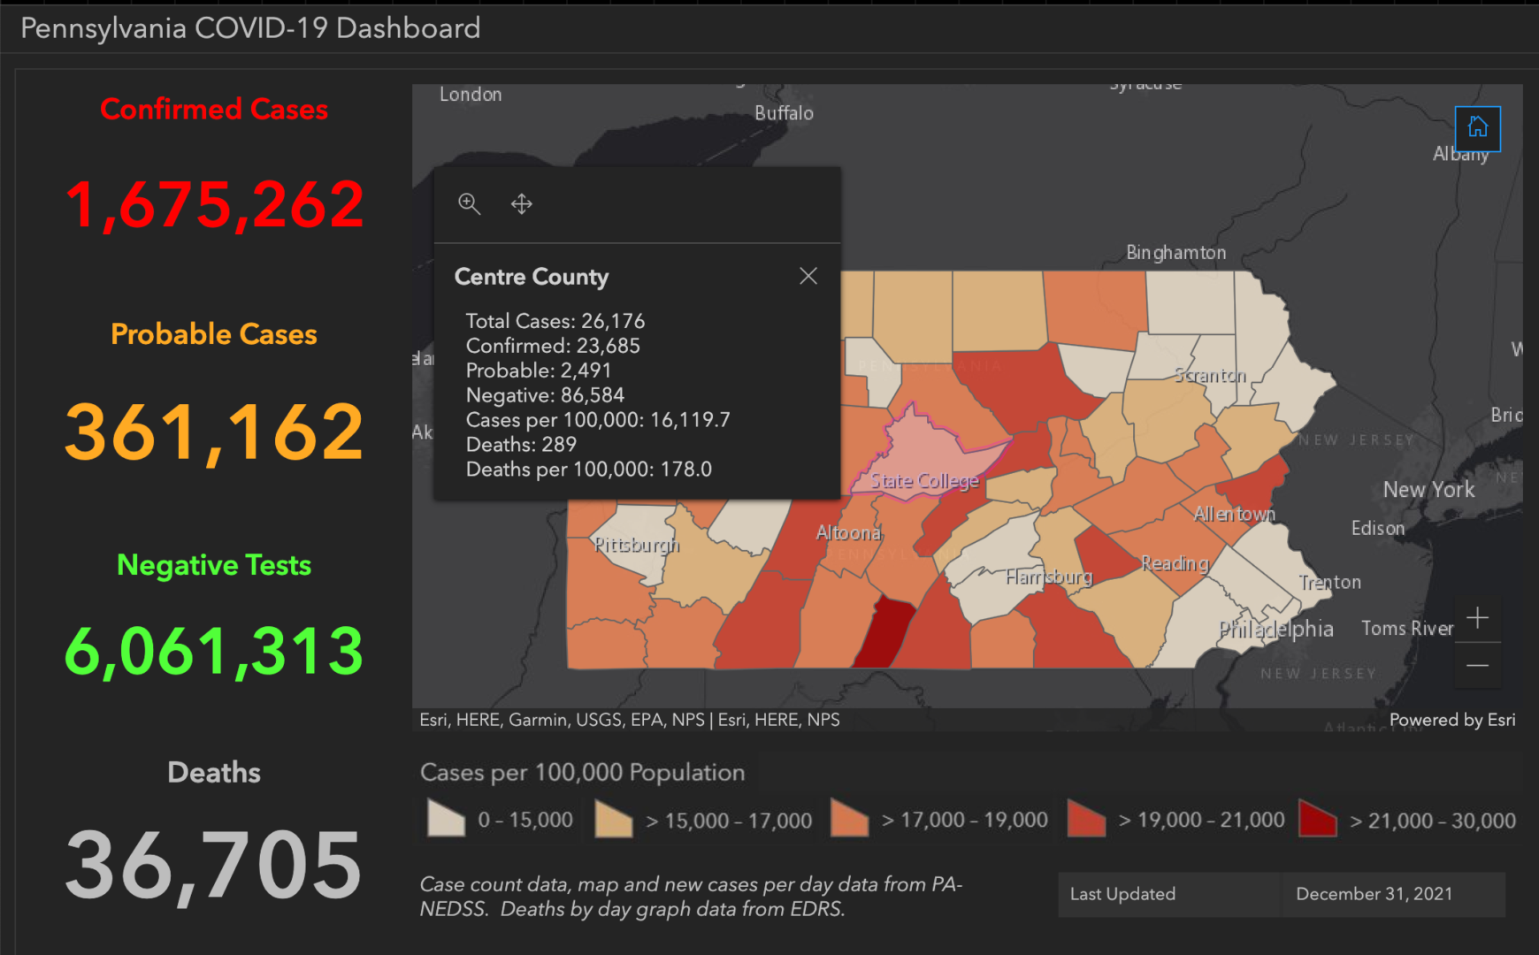Click the dock/move icon in the popup header

click(521, 204)
